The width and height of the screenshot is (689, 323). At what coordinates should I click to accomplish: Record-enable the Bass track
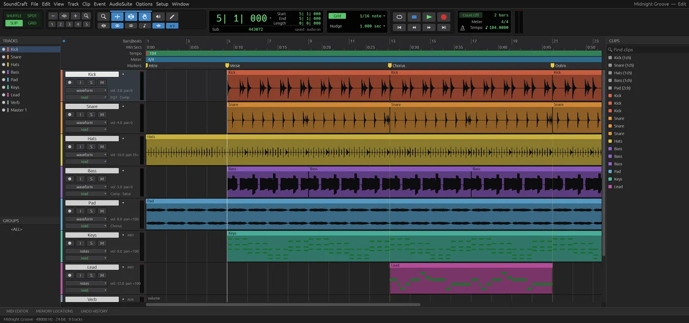click(x=69, y=179)
